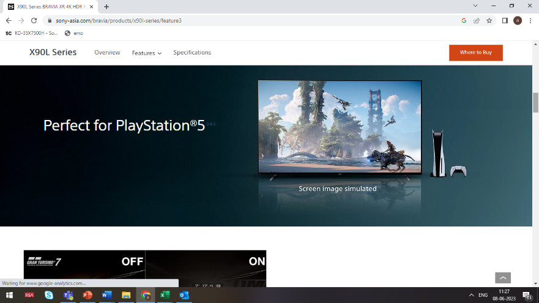Open the Chrome three-dot menu
This screenshot has width=539, height=303.
[530, 21]
